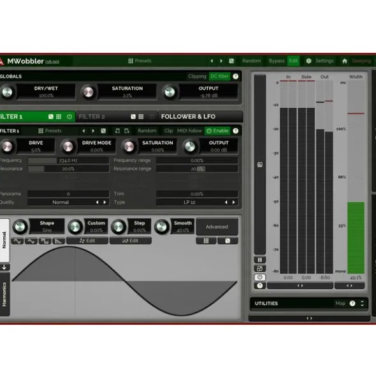Viewport: 376px width, 377px height.
Task: Click the icon on the vertical meter strip
Action: point(260,165)
